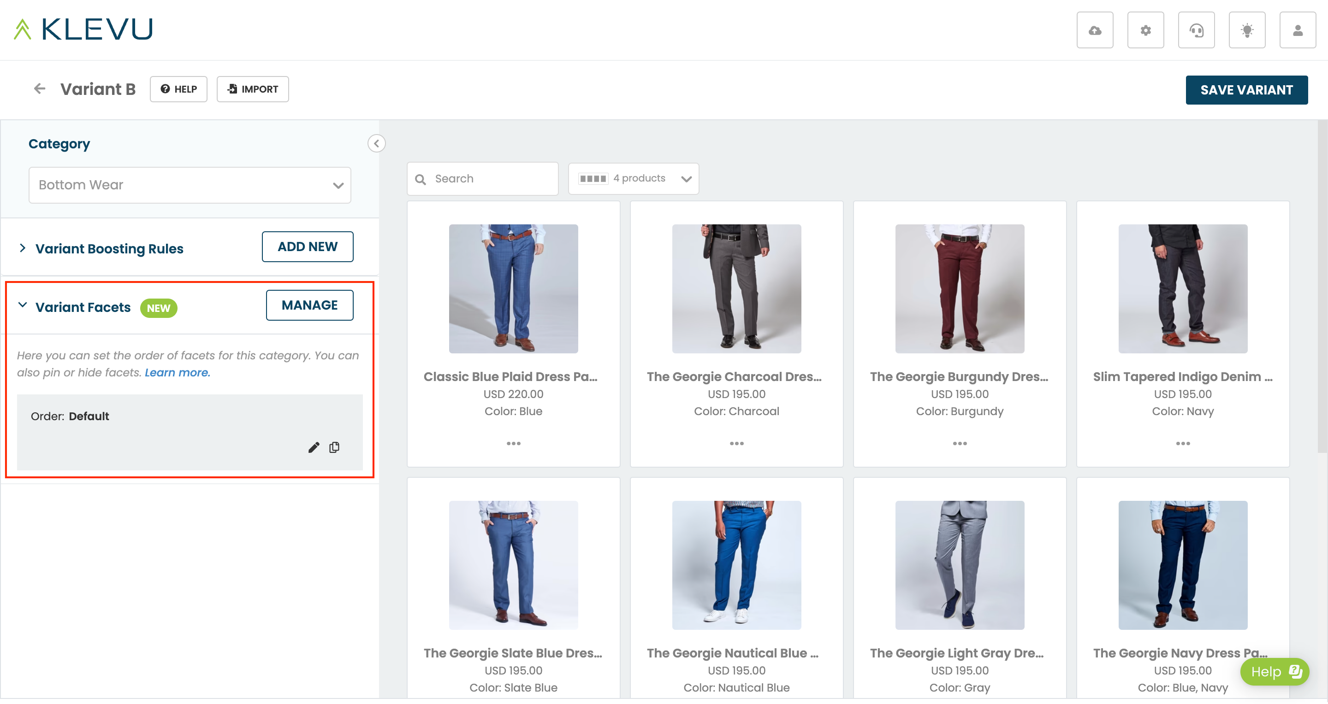This screenshot has width=1328, height=704.
Task: Click the title 'The Georgie Nautical Blue ...'
Action: pyautogui.click(x=733, y=653)
